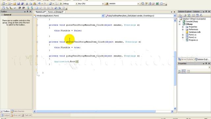The width and height of the screenshot is (211, 119).
Task: Collapse the gizleToolStripMenuItem_Click code block
Action: [x=37, y=25]
